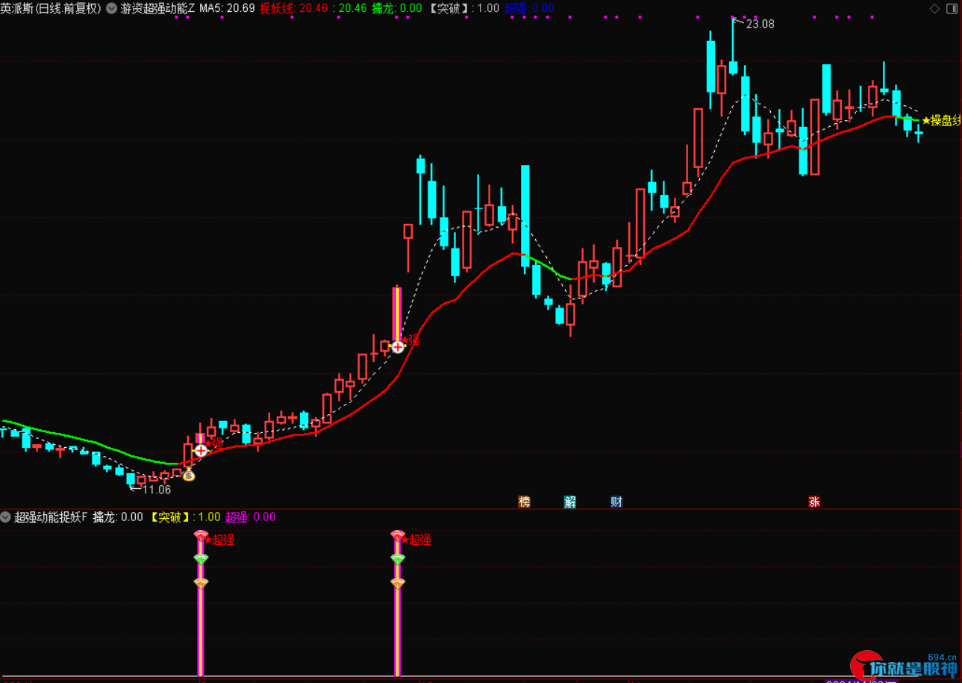
Task: Click the green diamond on the right signal bar
Action: (x=398, y=559)
